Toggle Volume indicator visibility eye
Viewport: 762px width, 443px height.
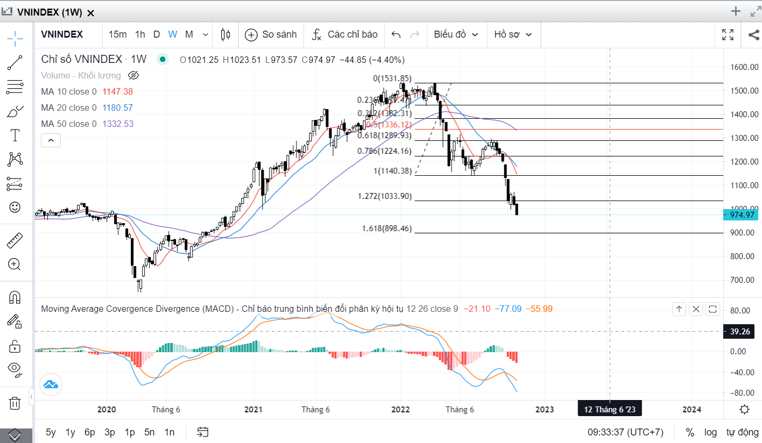point(134,75)
